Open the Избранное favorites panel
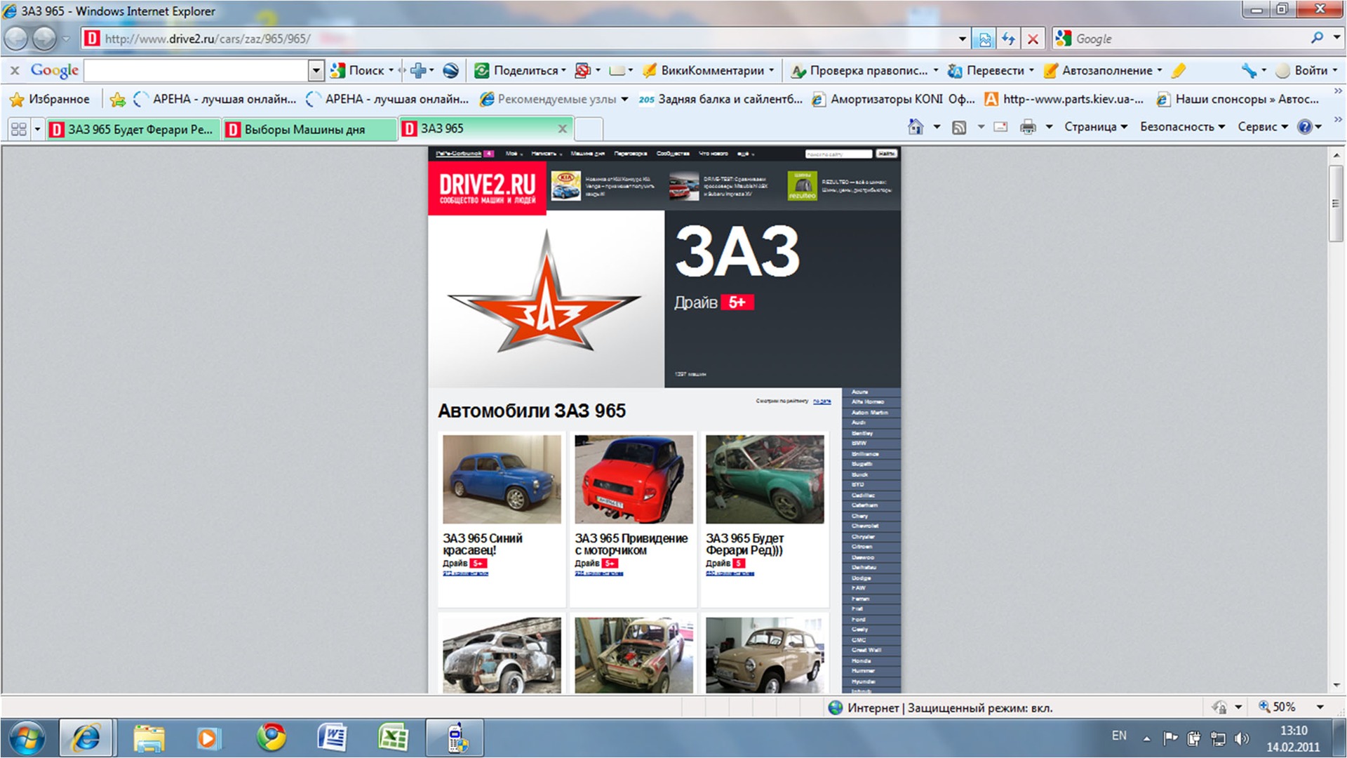This screenshot has height=758, width=1347. tap(49, 99)
